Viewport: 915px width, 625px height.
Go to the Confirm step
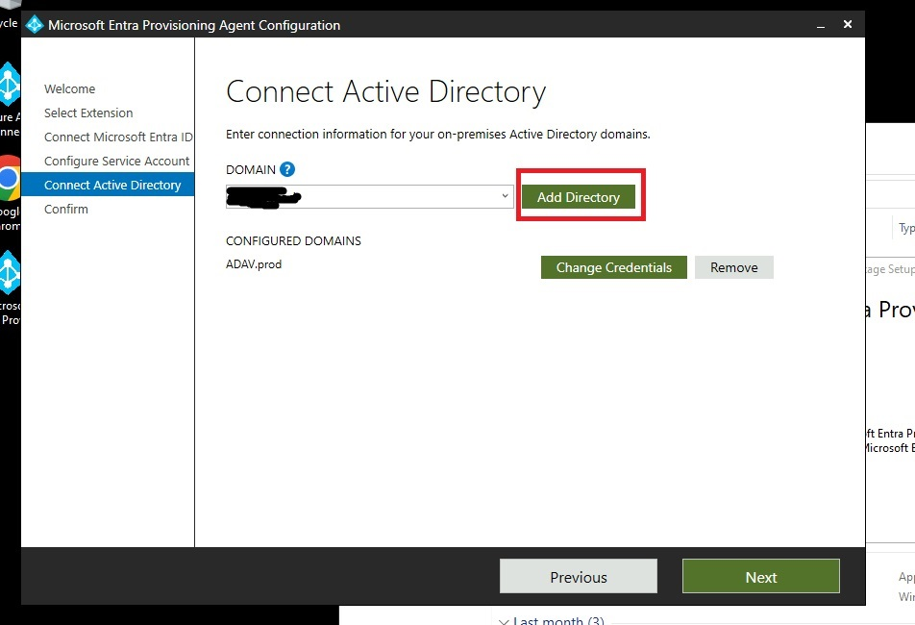65,209
